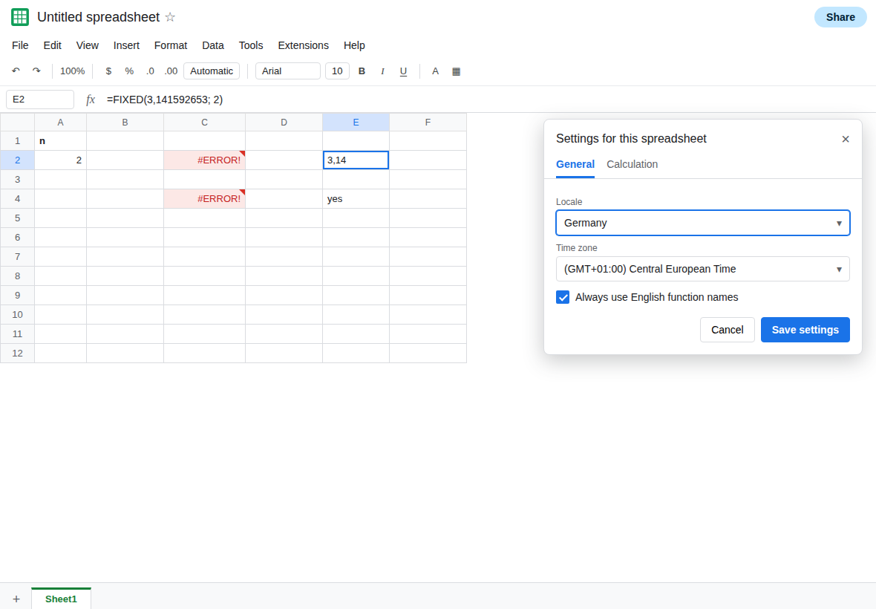Open the Automatic number format dropdown

[212, 71]
